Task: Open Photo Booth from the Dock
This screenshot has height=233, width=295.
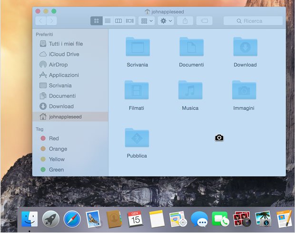Action: pyautogui.click(x=242, y=219)
